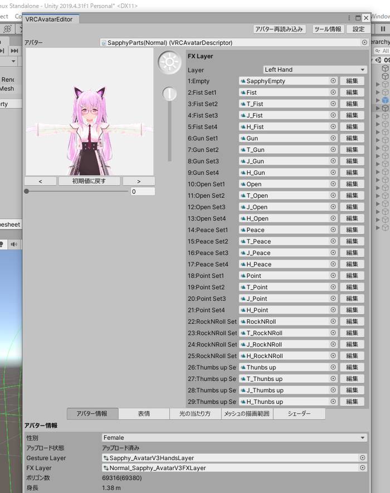Open the small dropdown arrow in the left Unity panel
This screenshot has width=390, height=493.
(x=13, y=61)
